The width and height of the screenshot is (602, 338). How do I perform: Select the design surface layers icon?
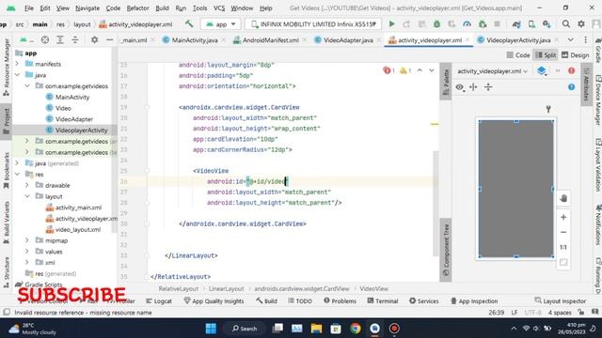(542, 71)
